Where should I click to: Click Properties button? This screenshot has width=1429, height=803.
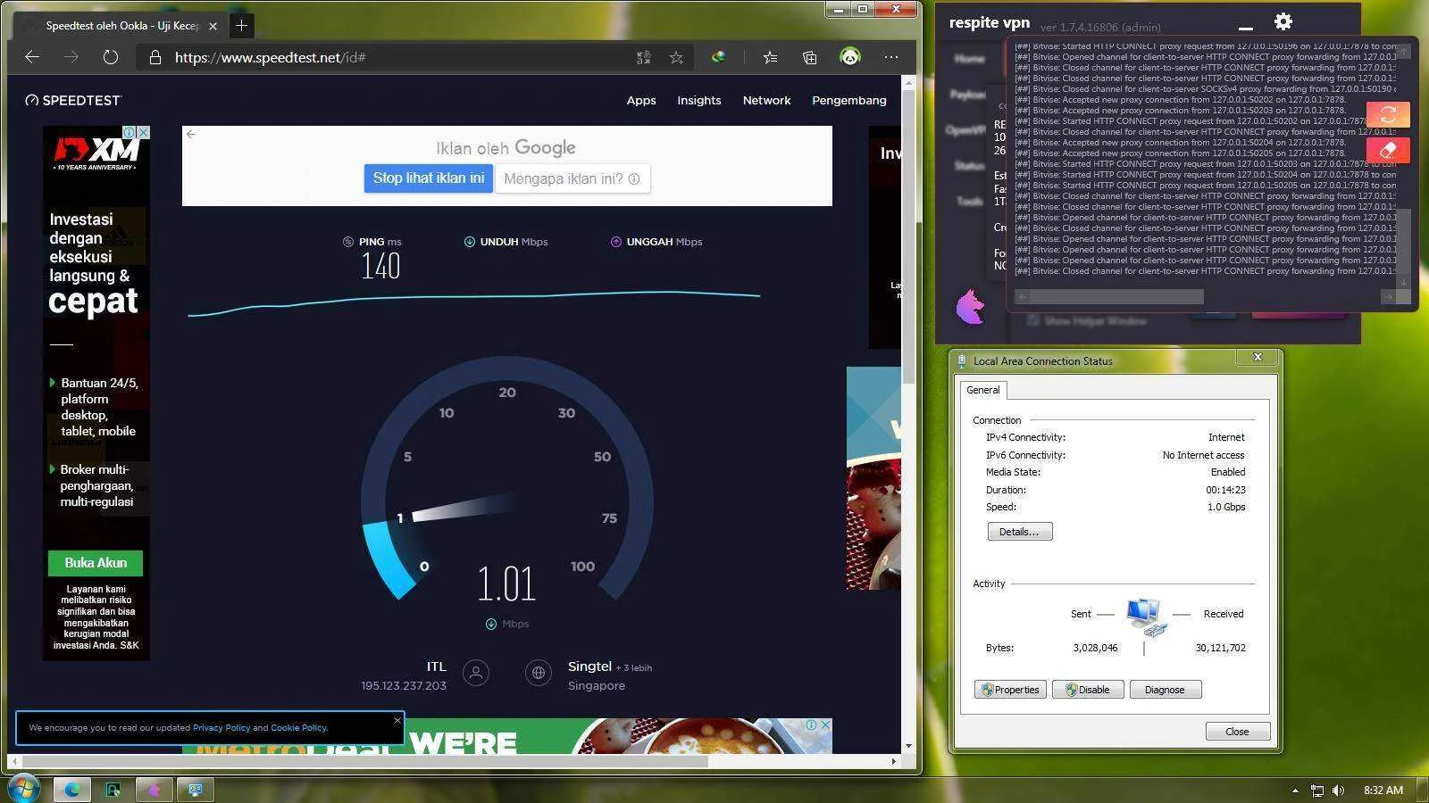pyautogui.click(x=1010, y=690)
